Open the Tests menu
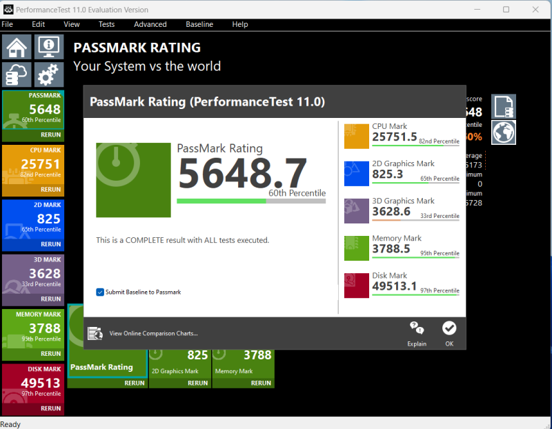The height and width of the screenshot is (429, 552). pyautogui.click(x=106, y=24)
